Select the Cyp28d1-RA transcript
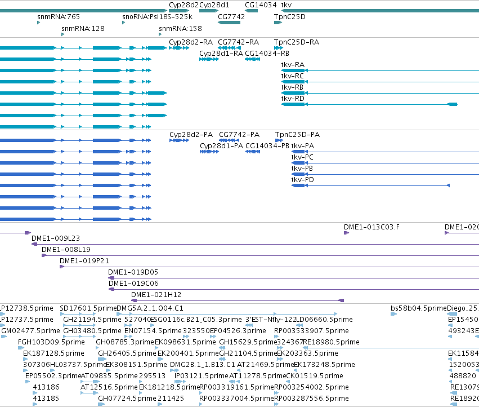The width and height of the screenshot is (479, 407). point(221,54)
